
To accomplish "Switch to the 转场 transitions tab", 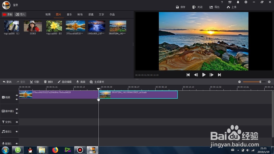I will [x=80, y=15].
